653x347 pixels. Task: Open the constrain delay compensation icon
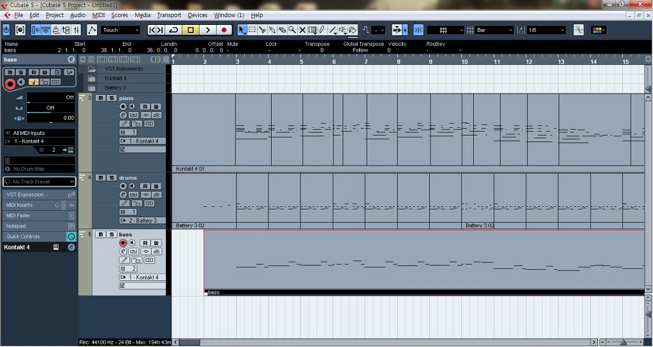pos(20,30)
